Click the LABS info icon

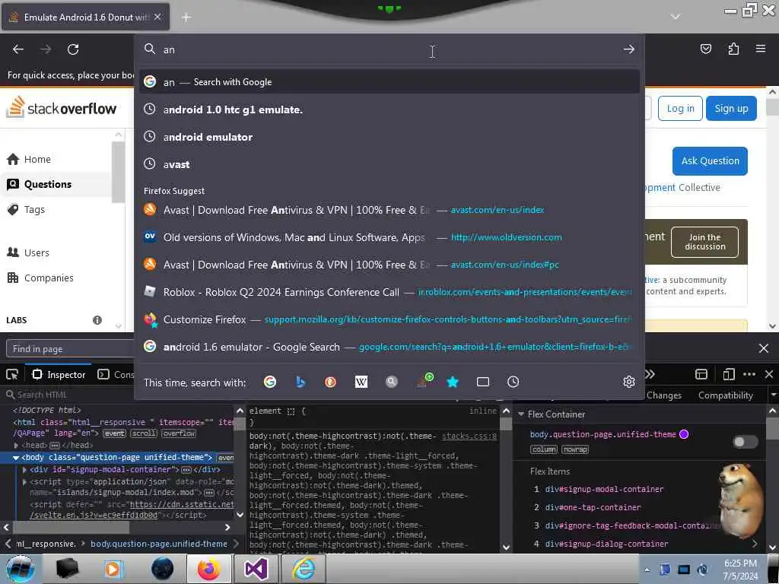[x=97, y=320]
